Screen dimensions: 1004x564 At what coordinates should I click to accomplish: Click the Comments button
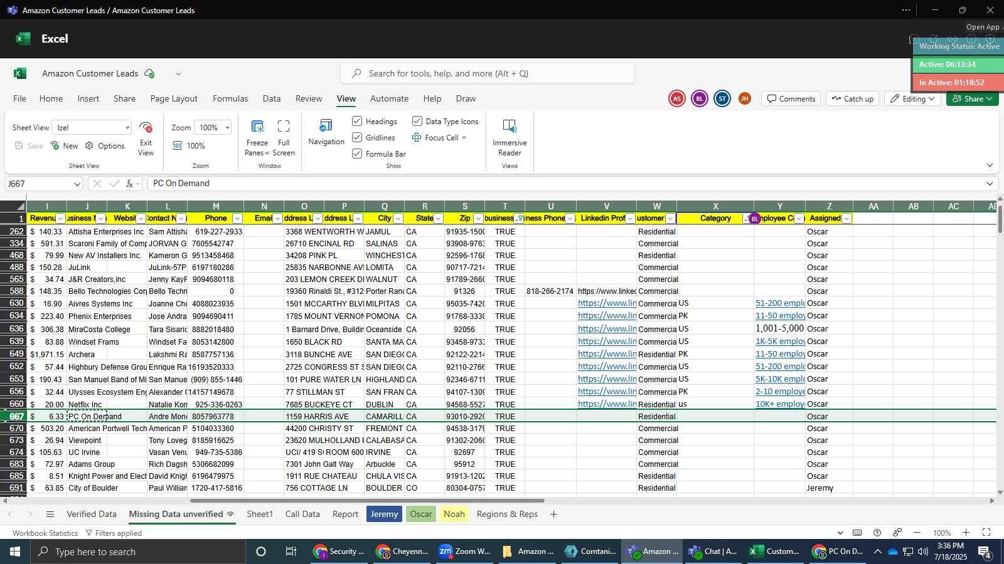click(x=791, y=98)
